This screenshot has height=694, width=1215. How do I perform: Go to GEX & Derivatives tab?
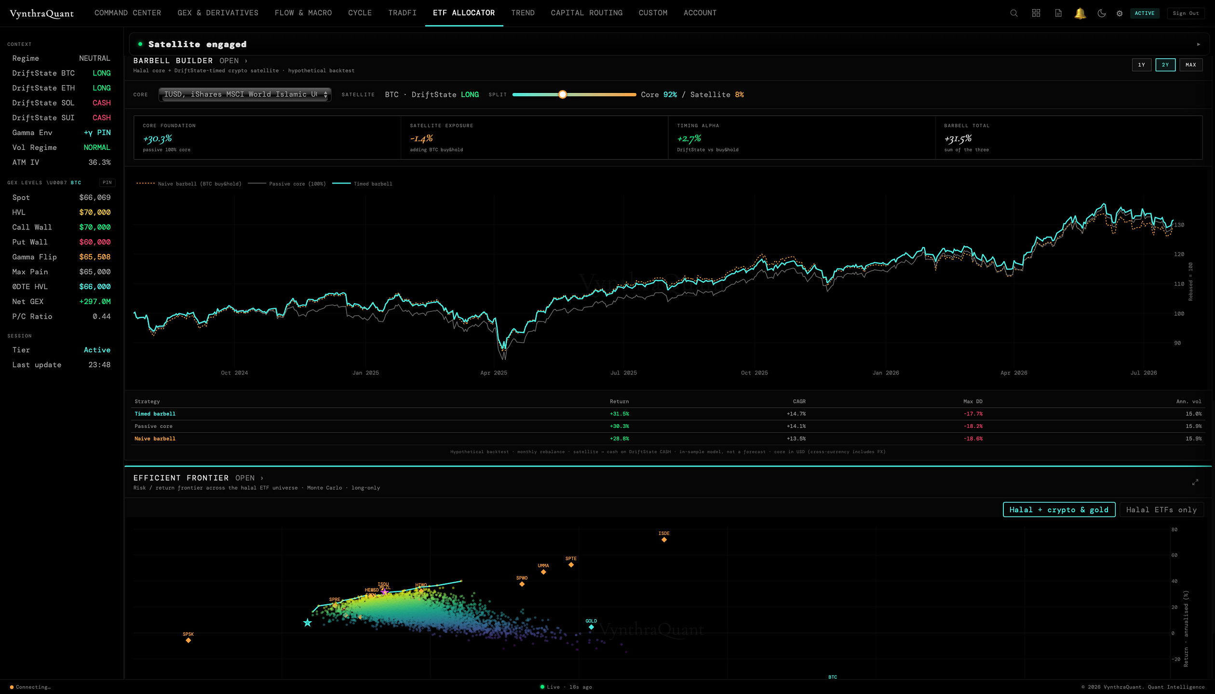click(x=218, y=13)
